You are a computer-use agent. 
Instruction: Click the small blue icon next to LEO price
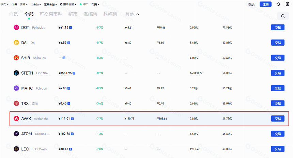(x=71, y=149)
